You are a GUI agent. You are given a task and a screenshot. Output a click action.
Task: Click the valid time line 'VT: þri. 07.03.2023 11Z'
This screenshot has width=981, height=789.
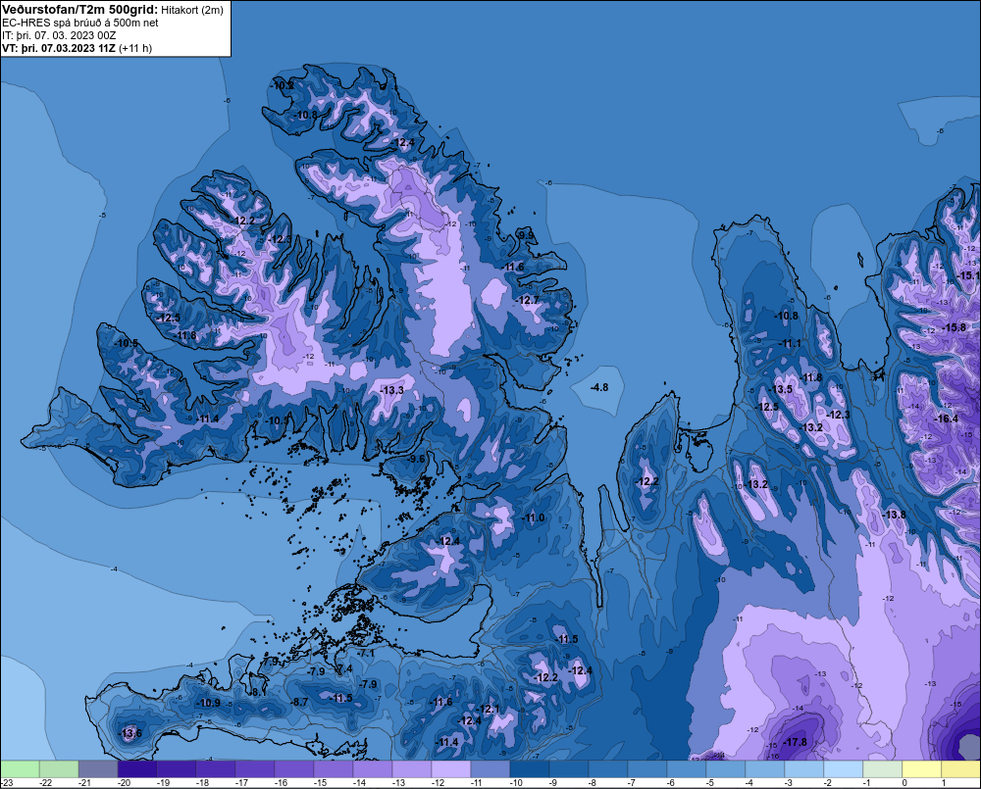coord(59,48)
